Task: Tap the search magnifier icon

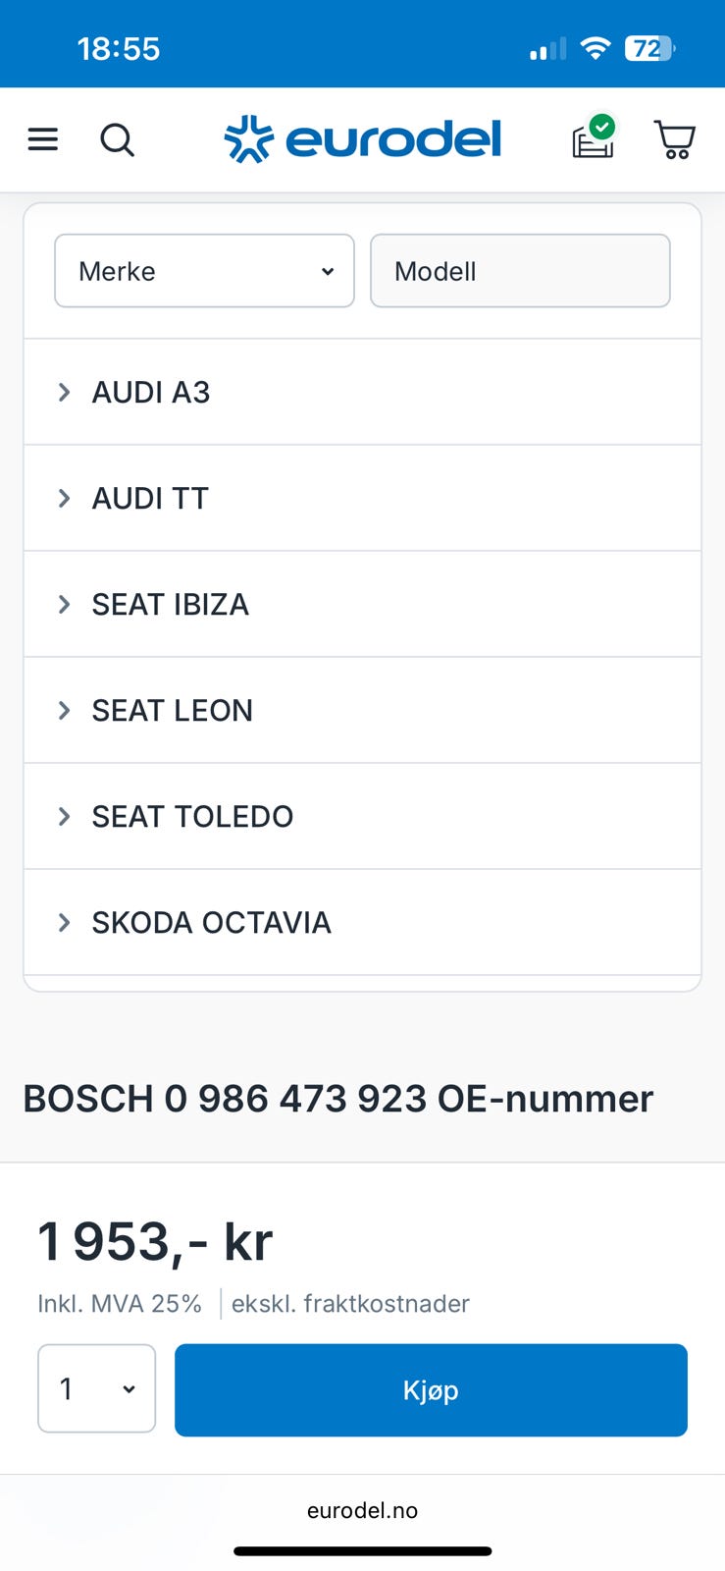Action: point(117,139)
